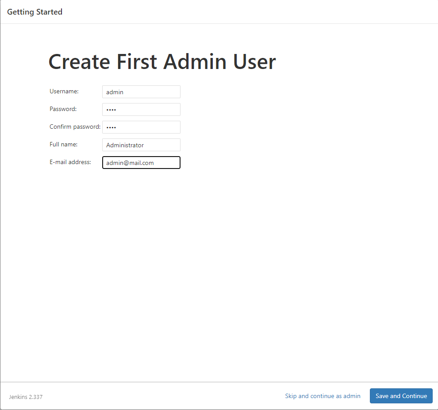The height and width of the screenshot is (410, 438).
Task: Click the Username input field
Action: click(141, 92)
